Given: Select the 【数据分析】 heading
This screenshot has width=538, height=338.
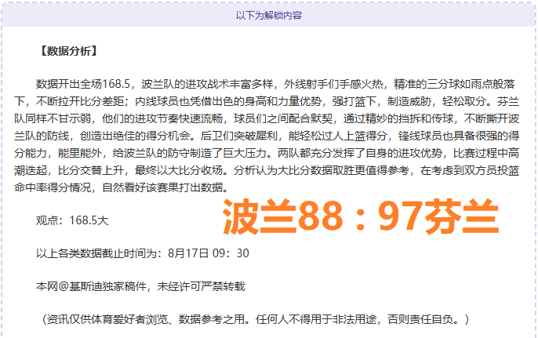Looking at the screenshot, I should (x=69, y=51).
